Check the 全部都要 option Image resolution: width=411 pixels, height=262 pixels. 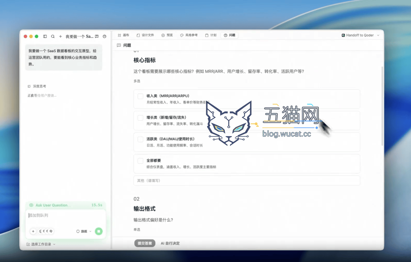click(140, 161)
